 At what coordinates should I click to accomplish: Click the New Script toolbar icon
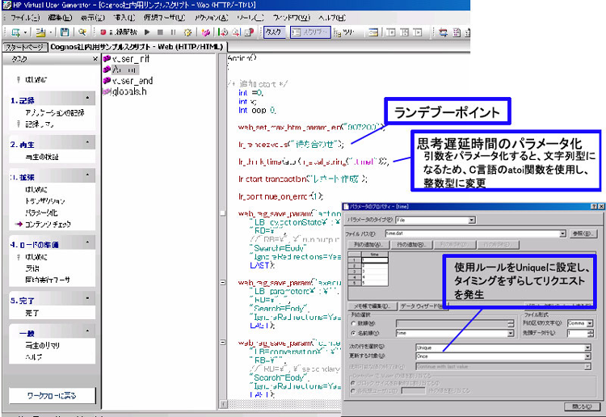click(x=16, y=32)
